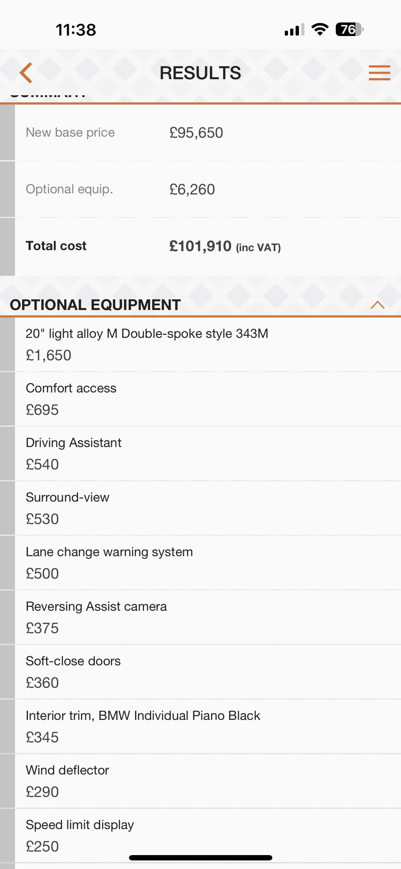Tap the Optional Equipment section header
The image size is (401, 869).
tap(95, 305)
